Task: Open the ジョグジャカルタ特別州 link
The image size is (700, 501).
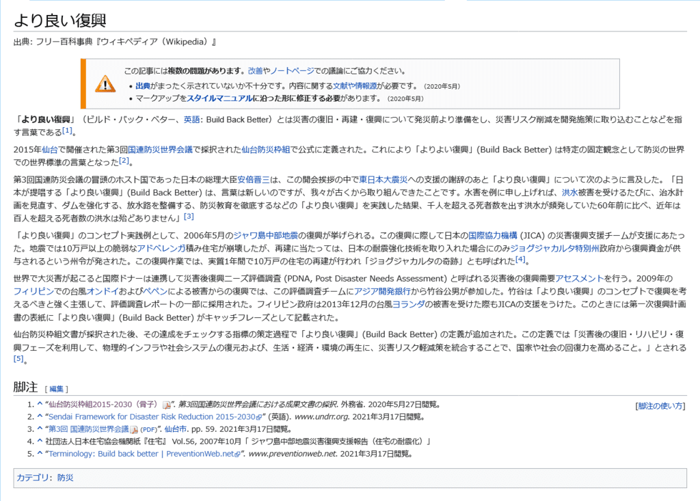Action: point(554,249)
